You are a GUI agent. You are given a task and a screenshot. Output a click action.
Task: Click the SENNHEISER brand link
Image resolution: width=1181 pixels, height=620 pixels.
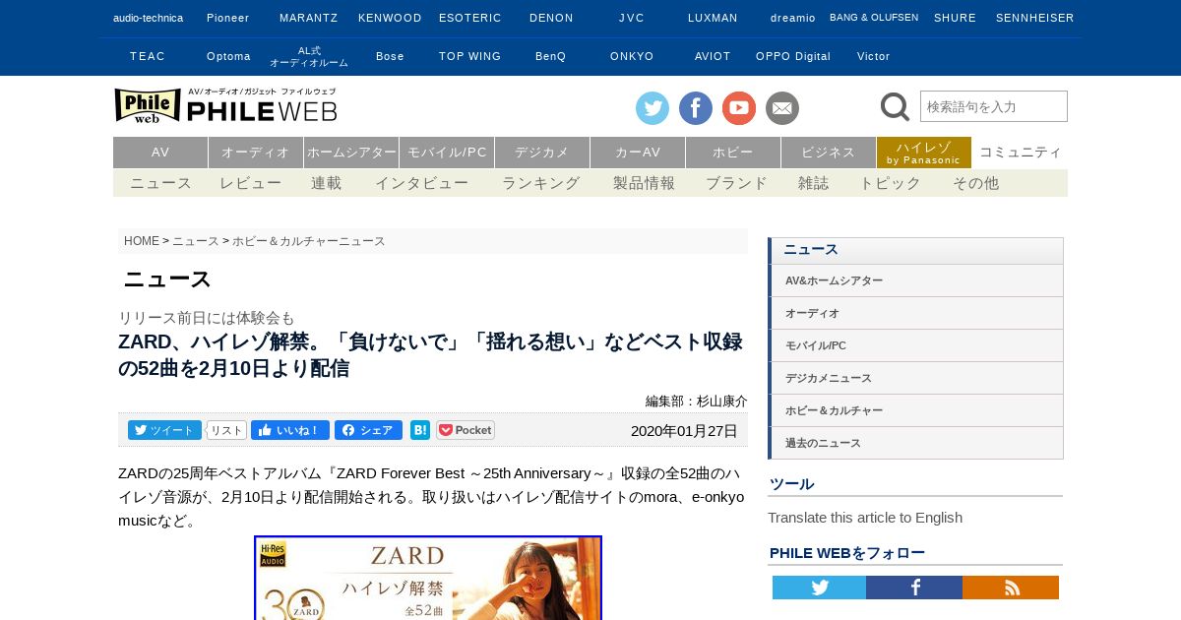pos(1035,18)
